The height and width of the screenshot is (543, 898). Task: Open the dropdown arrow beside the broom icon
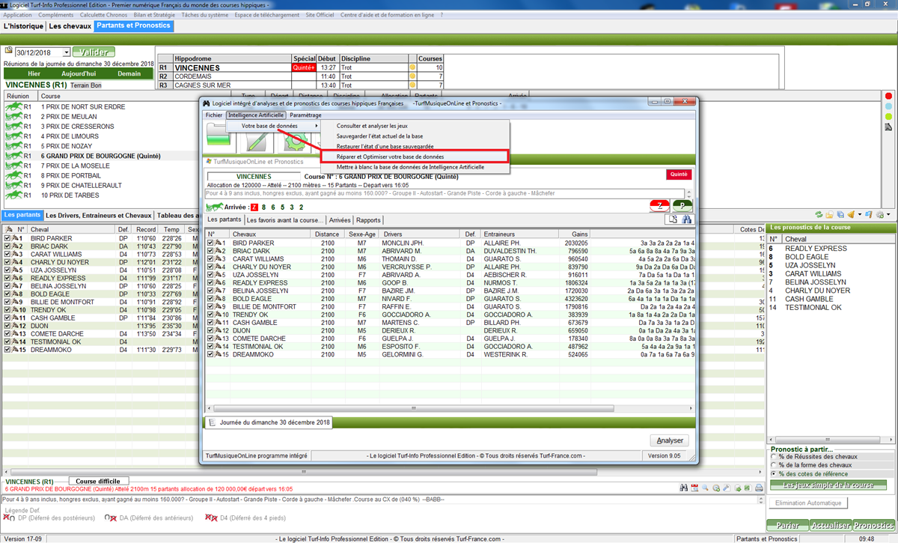click(x=860, y=214)
